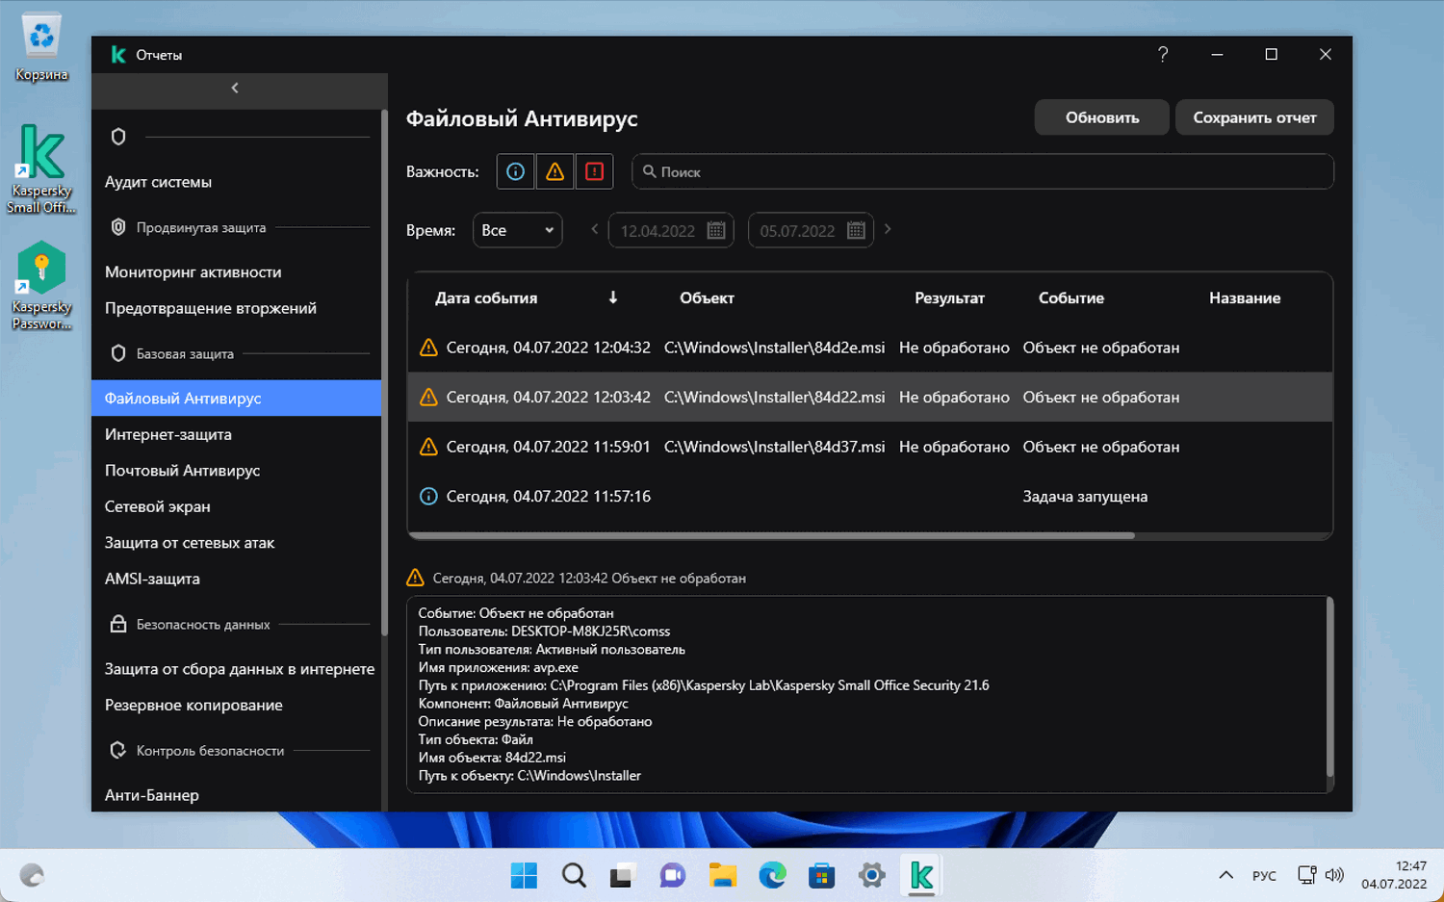Screen dimensions: 1444x902
Task: Click the Сохранить отчет button
Action: (x=1253, y=117)
